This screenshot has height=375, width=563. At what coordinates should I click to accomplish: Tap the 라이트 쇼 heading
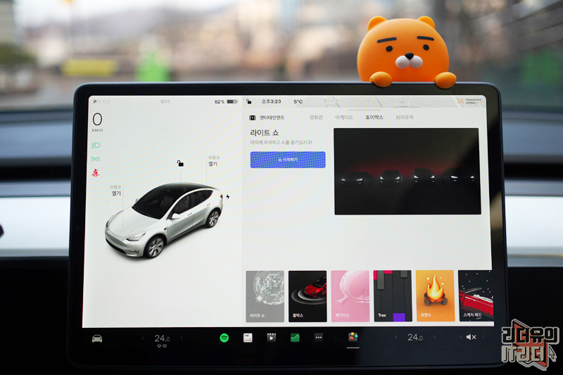pos(265,133)
